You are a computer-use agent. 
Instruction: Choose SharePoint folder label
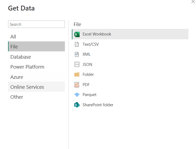click(98, 105)
